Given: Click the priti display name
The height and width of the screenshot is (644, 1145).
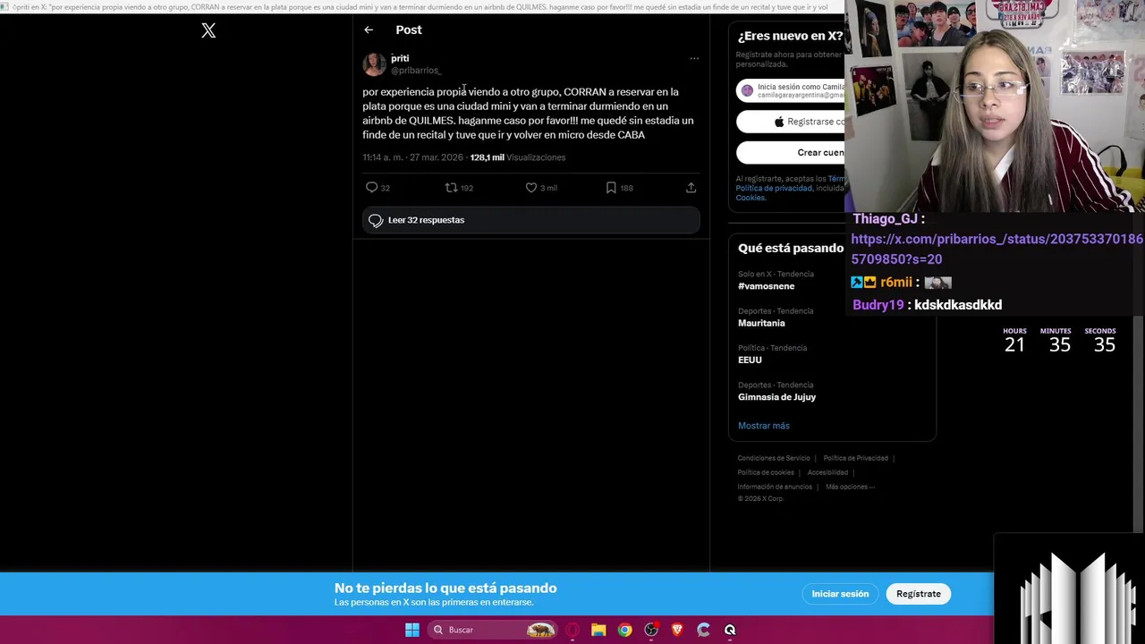Looking at the screenshot, I should click(x=400, y=58).
